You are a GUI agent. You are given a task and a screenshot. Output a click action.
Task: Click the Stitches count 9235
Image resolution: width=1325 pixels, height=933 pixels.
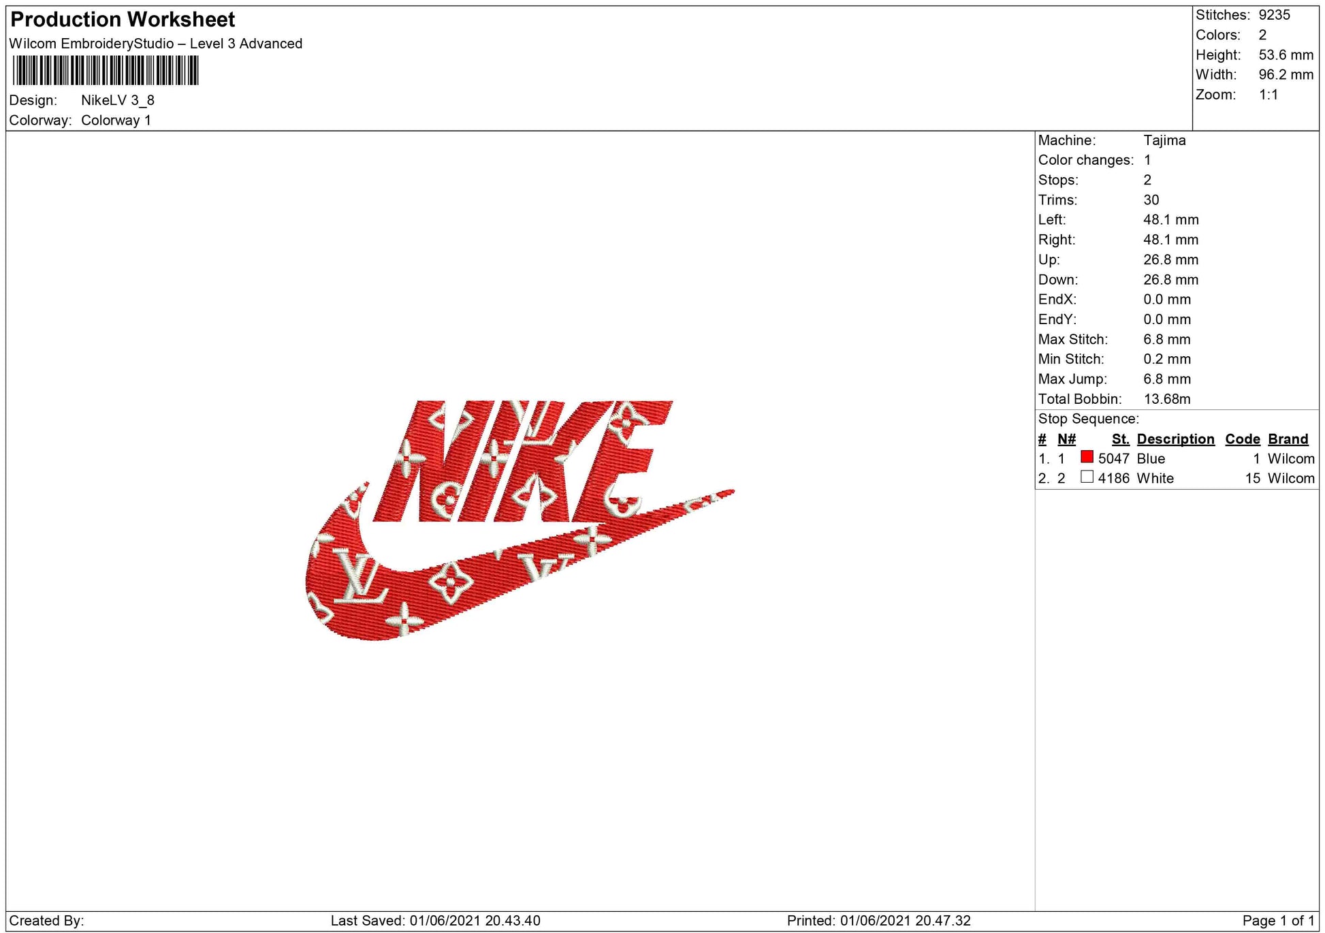click(x=1274, y=15)
